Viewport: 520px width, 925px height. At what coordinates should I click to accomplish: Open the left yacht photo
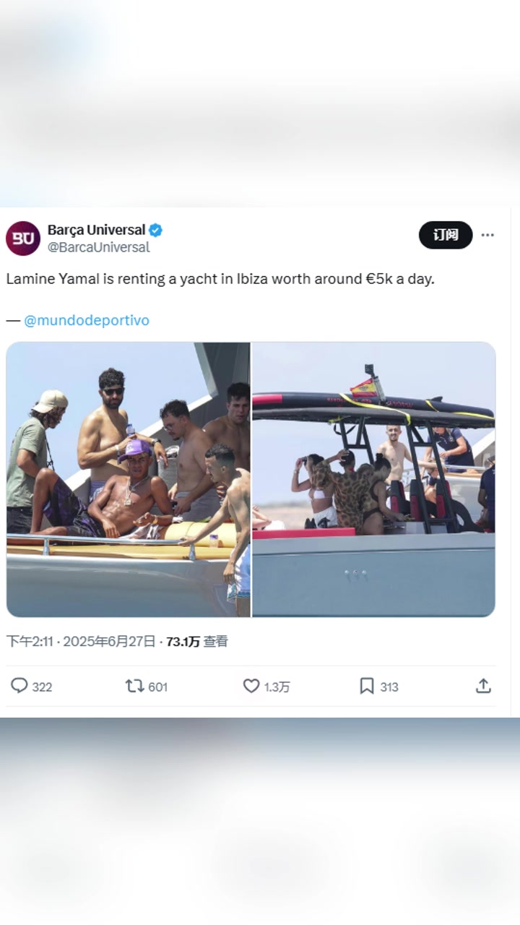pos(129,479)
